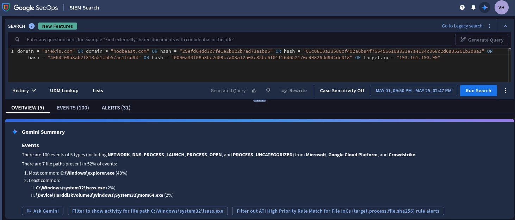Switch to the OVERVIEW (5) tab
The height and width of the screenshot is (220, 515).
point(28,108)
